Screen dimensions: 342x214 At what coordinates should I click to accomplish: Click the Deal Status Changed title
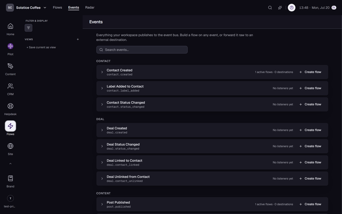tap(123, 144)
